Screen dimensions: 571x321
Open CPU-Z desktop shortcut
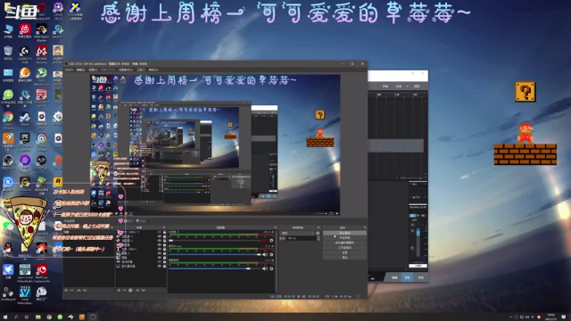(x=58, y=8)
